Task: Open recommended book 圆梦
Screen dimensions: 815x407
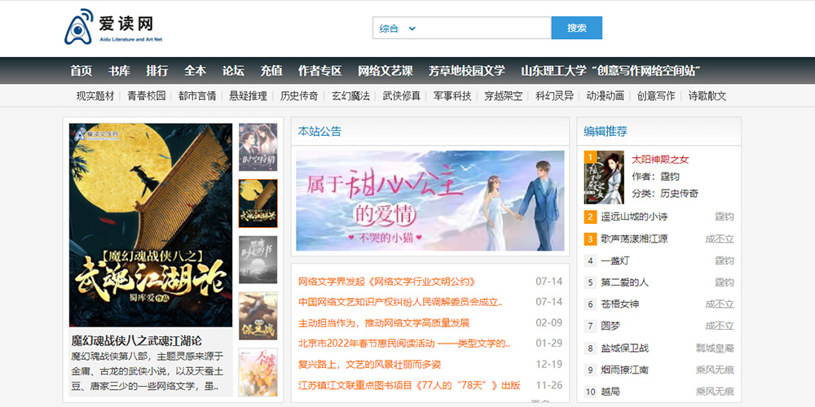Action: click(610, 326)
